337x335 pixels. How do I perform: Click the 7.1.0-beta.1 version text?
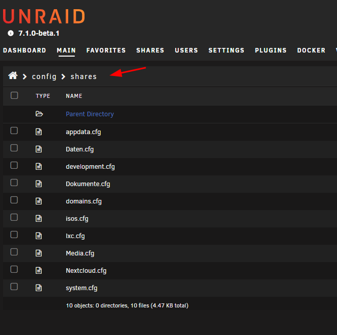coord(39,33)
